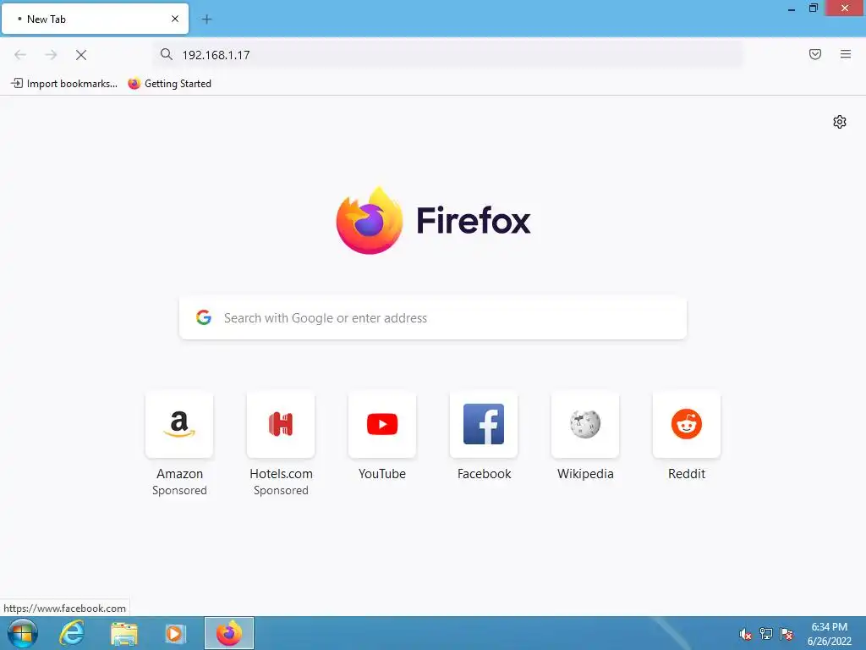Go forward to the next page
Screen dimensions: 866x650
[51, 55]
